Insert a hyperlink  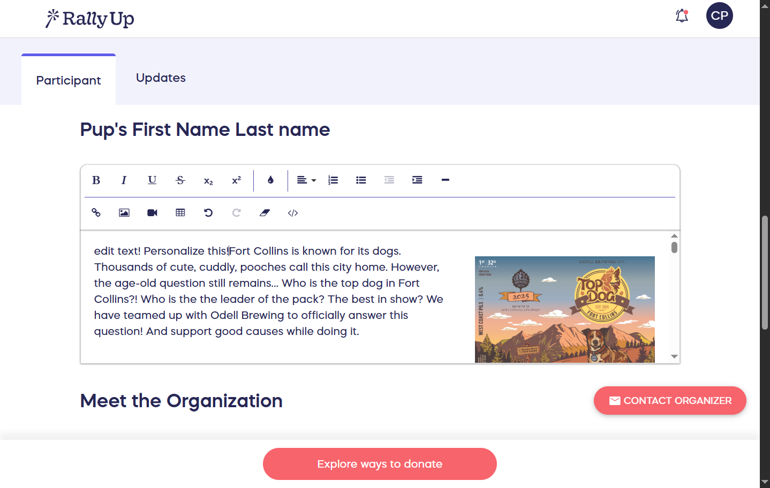[96, 213]
